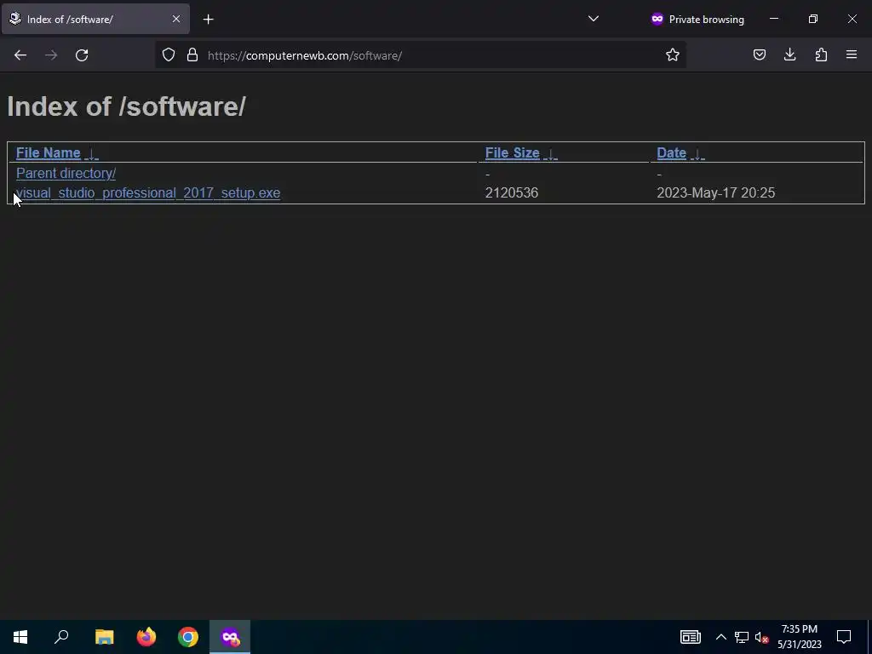
Task: Open the Extensions menu
Action: 821,55
